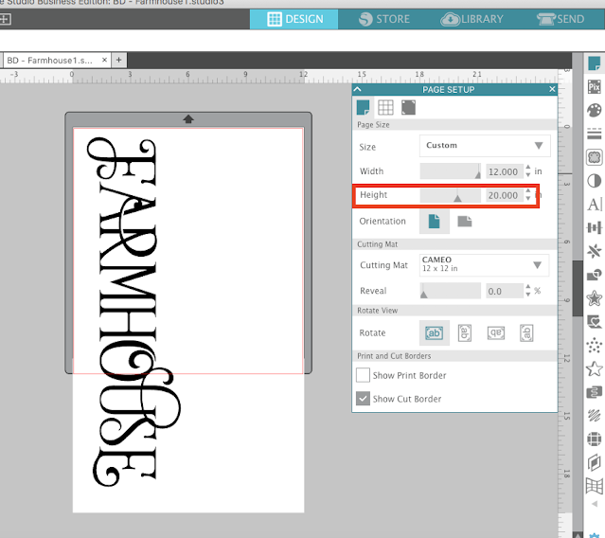Viewport: 605px width, 538px height.
Task: Open the Transform align panel icon
Action: tap(595, 227)
